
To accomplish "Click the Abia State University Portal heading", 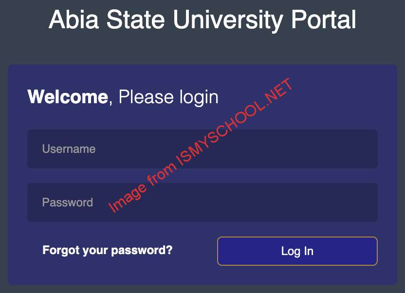I will [202, 20].
